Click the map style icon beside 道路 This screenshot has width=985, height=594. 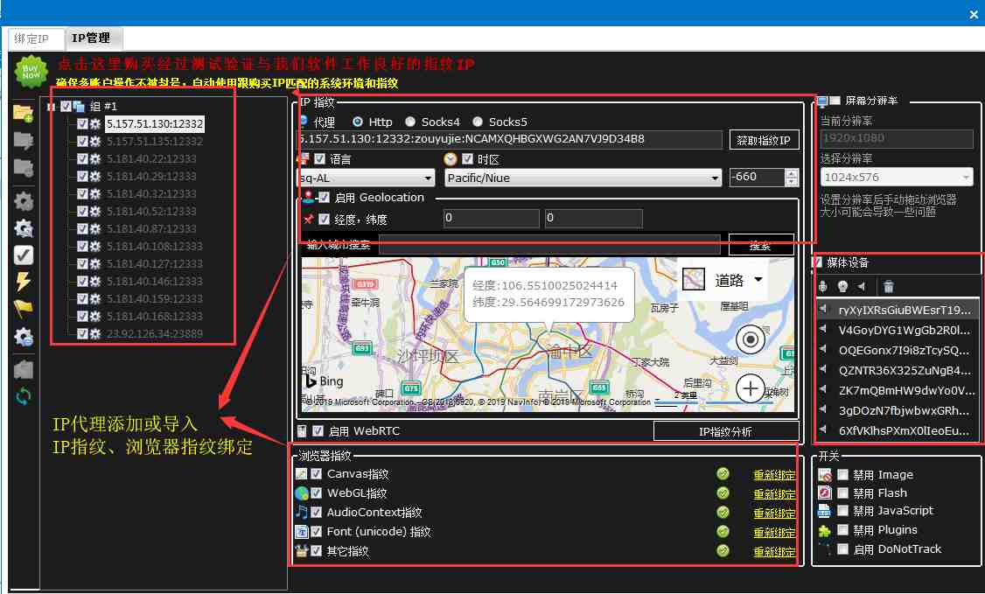[x=694, y=279]
